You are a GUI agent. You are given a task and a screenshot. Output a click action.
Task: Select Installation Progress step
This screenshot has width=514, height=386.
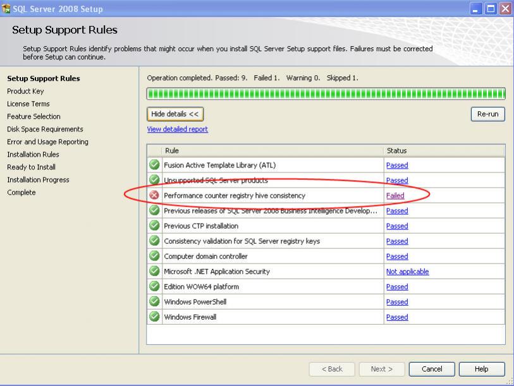38,179
